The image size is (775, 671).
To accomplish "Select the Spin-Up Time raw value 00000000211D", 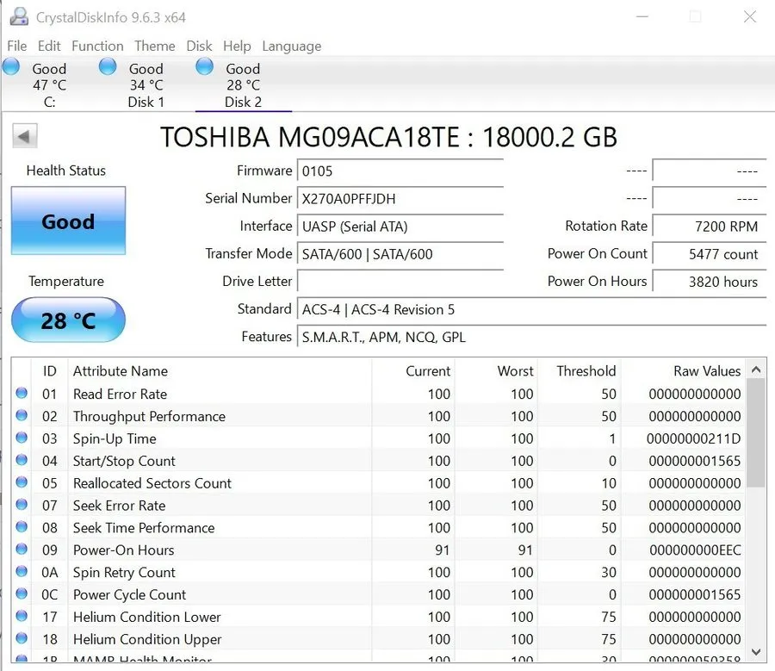I will (693, 438).
